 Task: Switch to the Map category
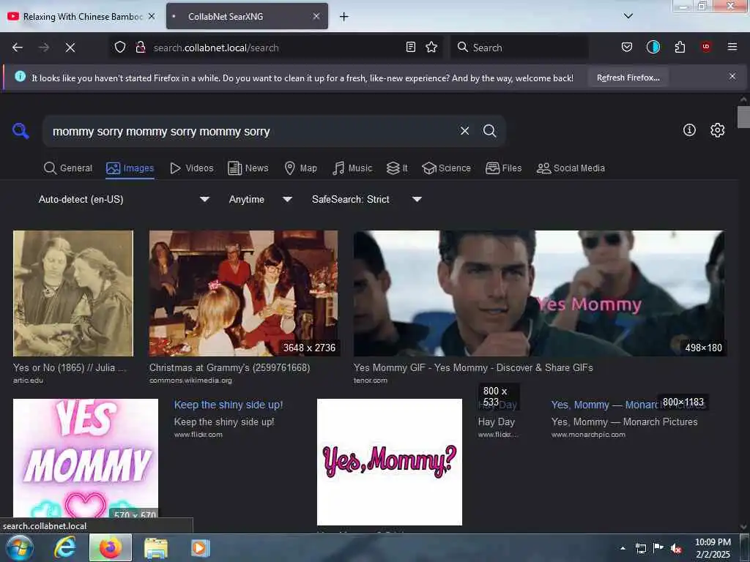click(300, 168)
